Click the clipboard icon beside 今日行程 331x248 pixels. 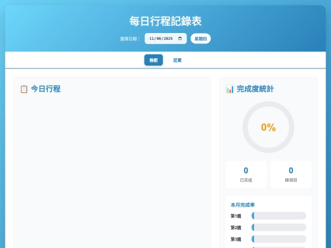tap(24, 89)
